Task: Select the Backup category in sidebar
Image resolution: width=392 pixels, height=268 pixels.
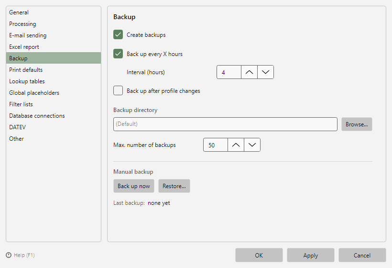Action: pyautogui.click(x=54, y=58)
